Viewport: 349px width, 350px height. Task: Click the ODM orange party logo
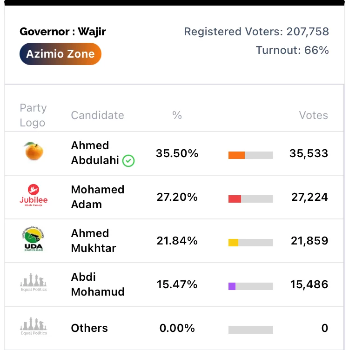pyautogui.click(x=34, y=151)
